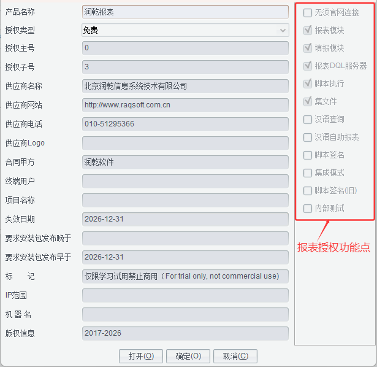The width and height of the screenshot is (377, 367).
Task: Click the 失效日期 date field
Action: 185,219
